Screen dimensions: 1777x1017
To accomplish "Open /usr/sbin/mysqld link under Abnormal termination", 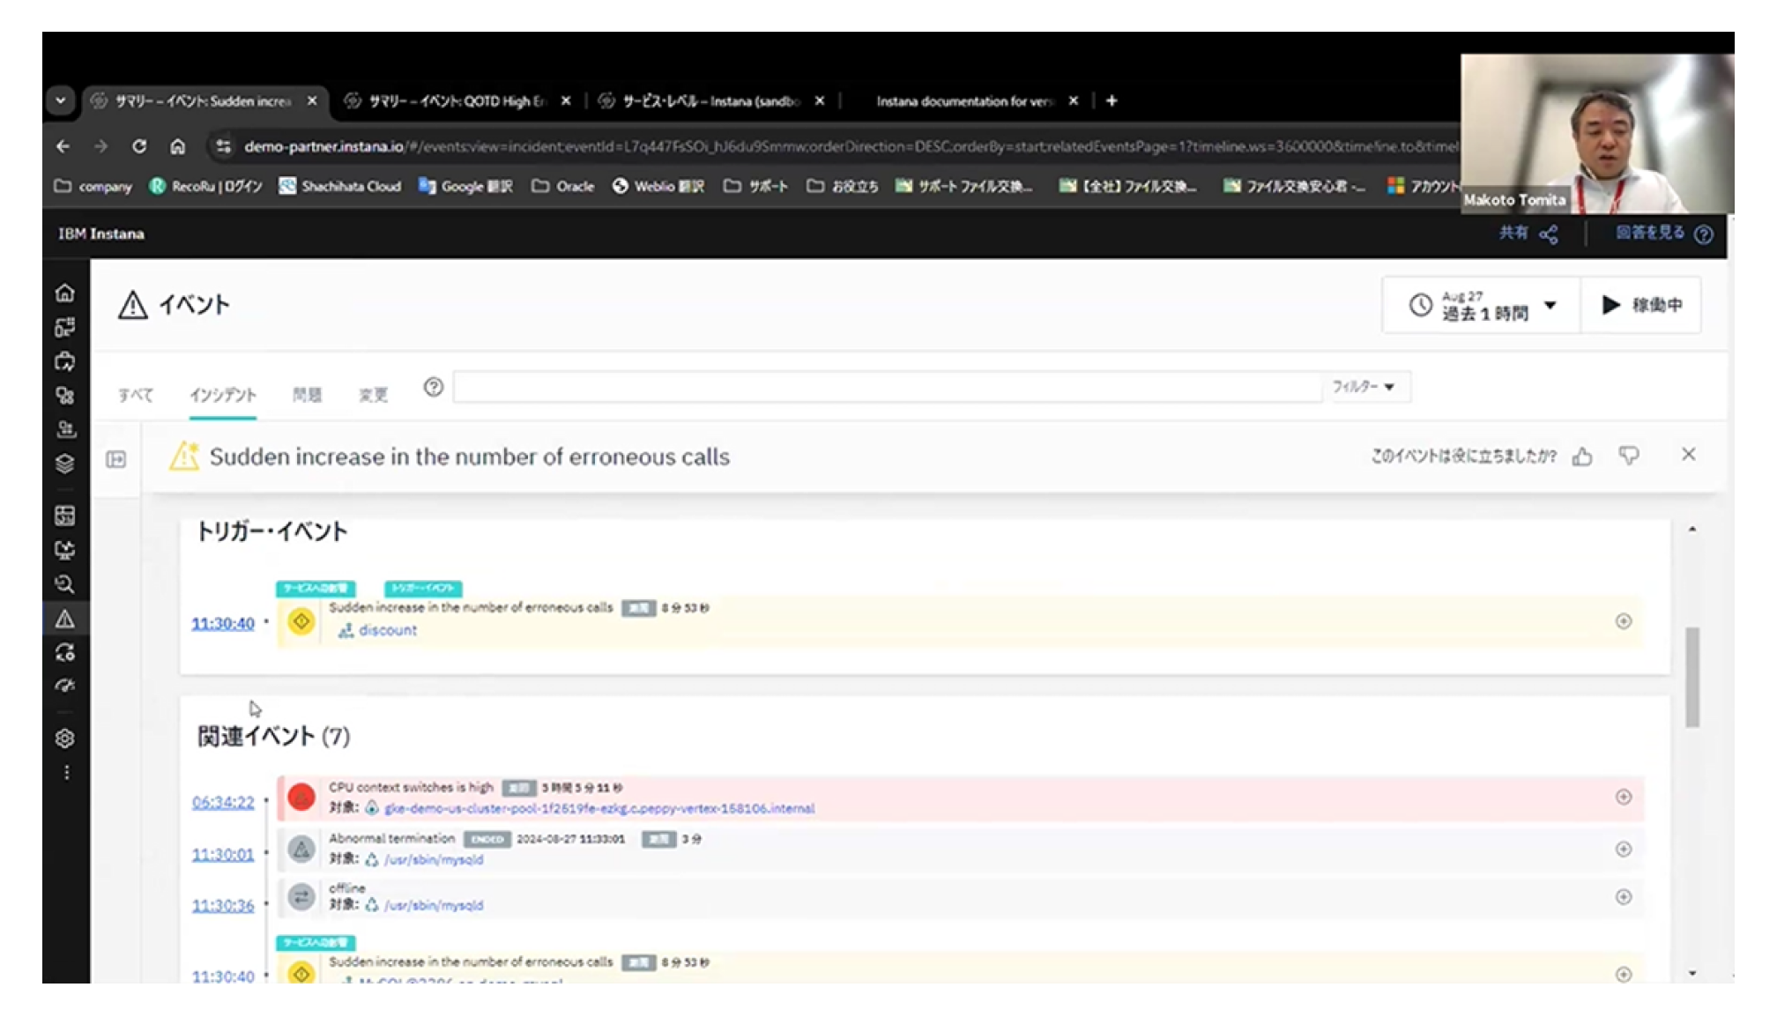I will click(x=434, y=860).
